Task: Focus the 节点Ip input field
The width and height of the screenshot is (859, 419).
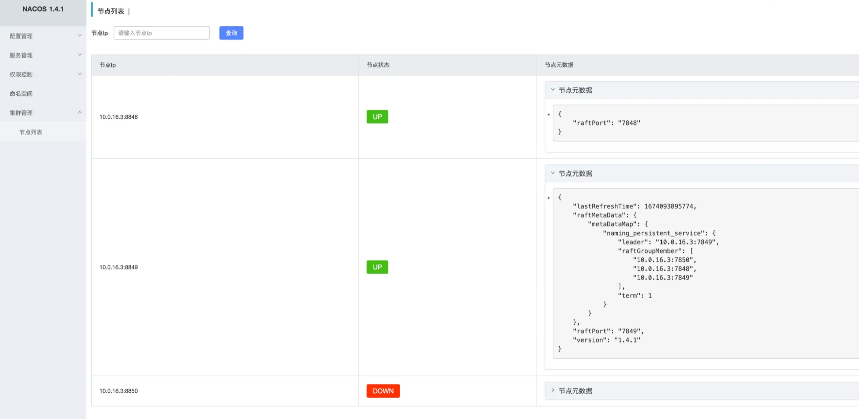Action: pos(161,33)
